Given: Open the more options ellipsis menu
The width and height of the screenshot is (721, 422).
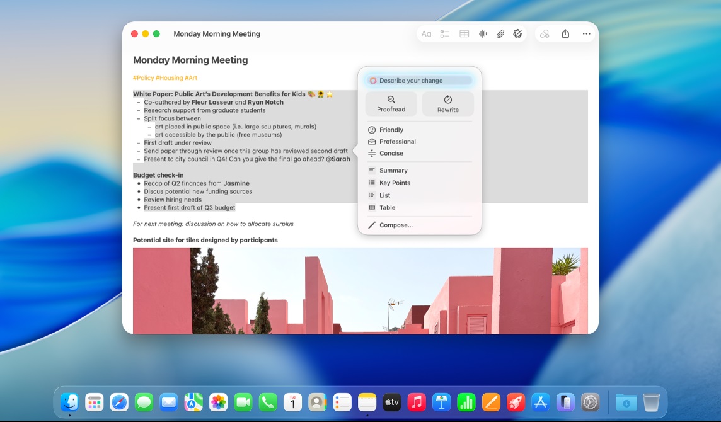Looking at the screenshot, I should pyautogui.click(x=586, y=34).
